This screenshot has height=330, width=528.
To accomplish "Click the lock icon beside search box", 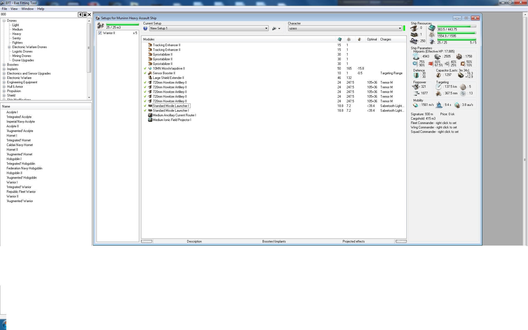I will [85, 15].
